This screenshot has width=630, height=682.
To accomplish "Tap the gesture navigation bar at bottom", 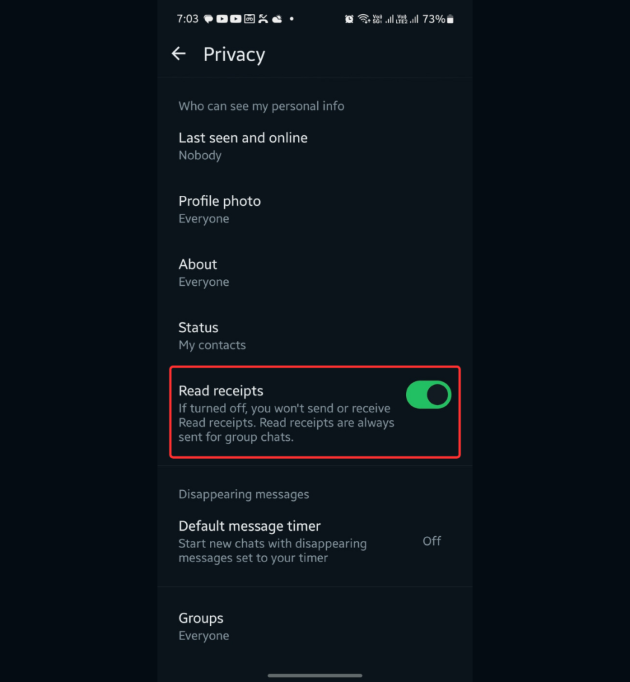I will 314,675.
